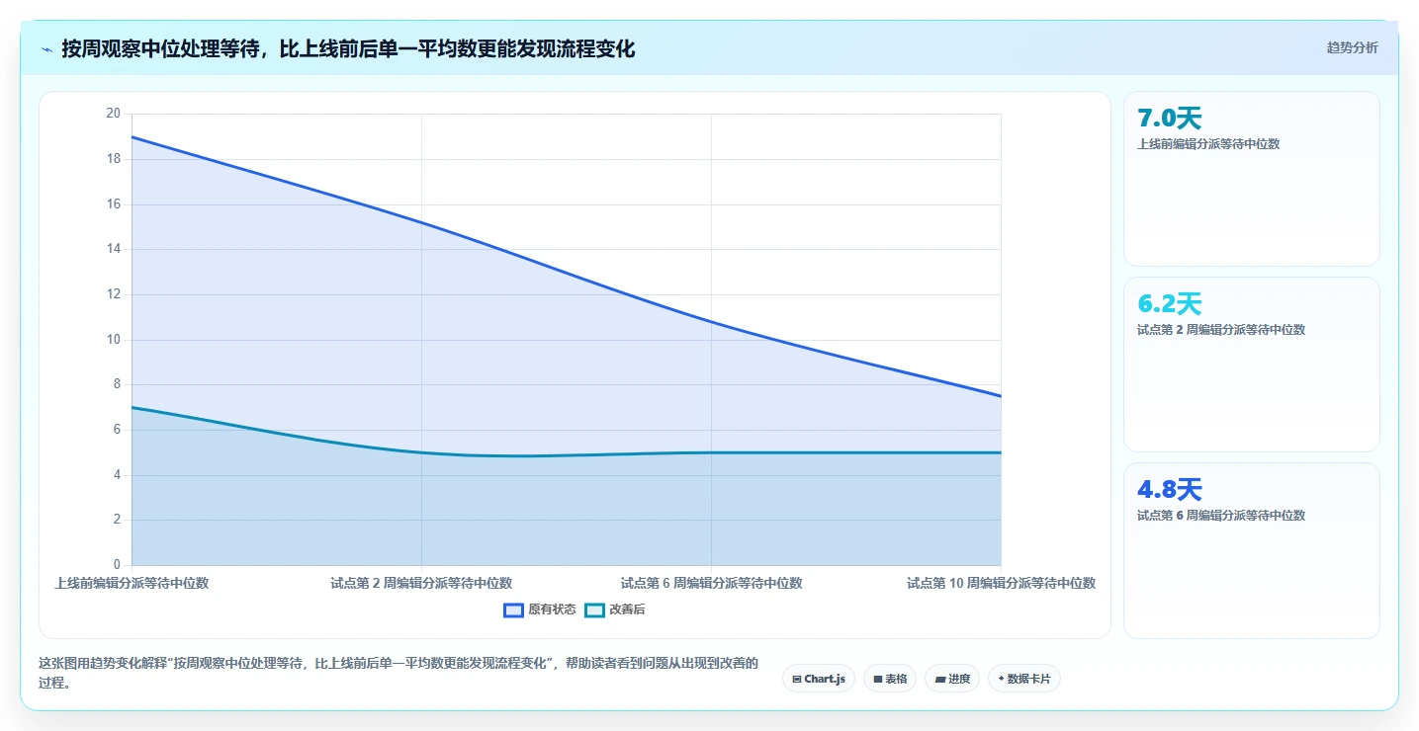Click card caption 试点第 6 周编辑分派等待中位数
This screenshot has width=1419, height=731.
(x=1221, y=516)
